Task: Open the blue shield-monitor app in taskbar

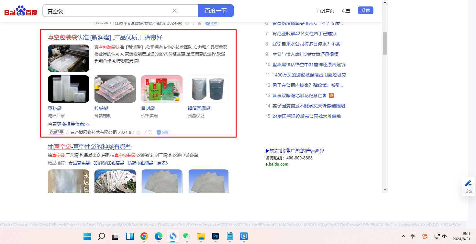Action: pyautogui.click(x=244, y=236)
